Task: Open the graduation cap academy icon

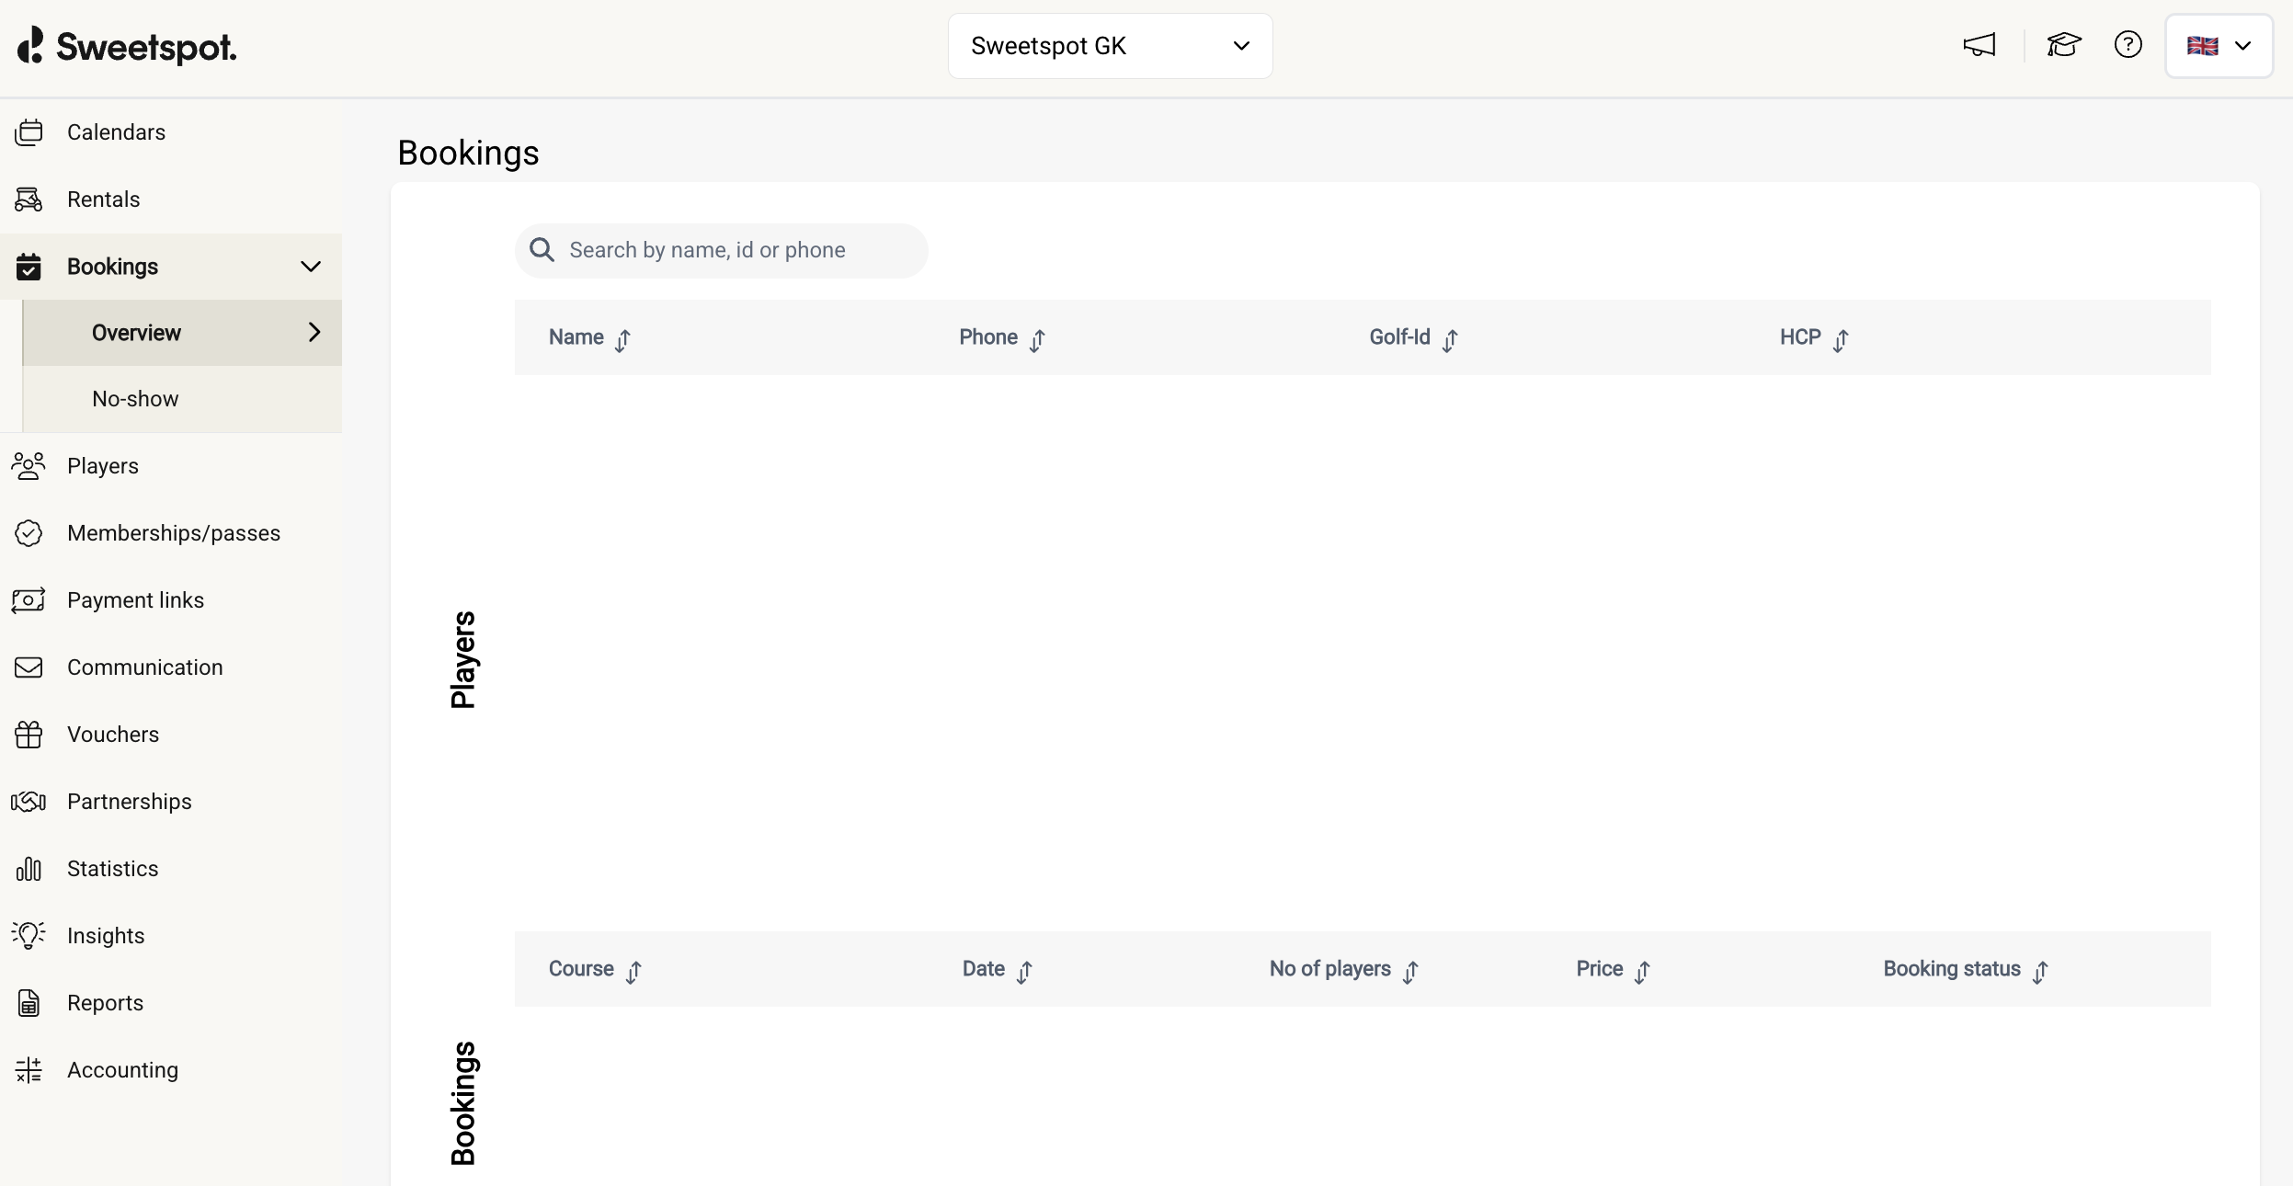Action: pyautogui.click(x=2063, y=45)
